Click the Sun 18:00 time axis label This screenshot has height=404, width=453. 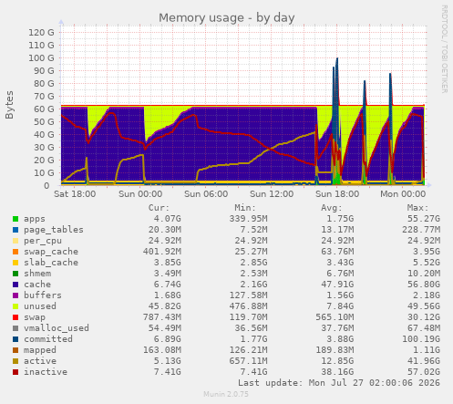coord(337,194)
